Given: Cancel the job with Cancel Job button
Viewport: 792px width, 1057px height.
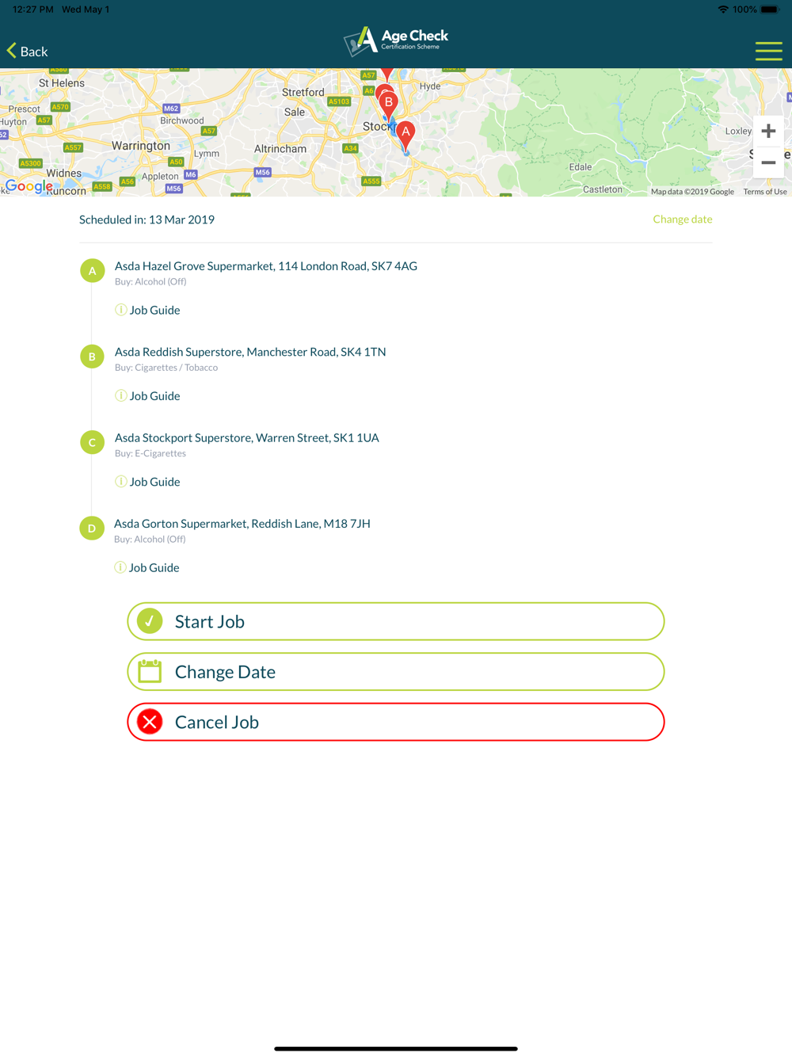Looking at the screenshot, I should click(396, 722).
